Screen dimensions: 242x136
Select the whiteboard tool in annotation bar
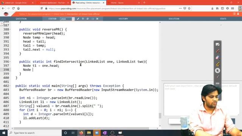click(x=217, y=45)
